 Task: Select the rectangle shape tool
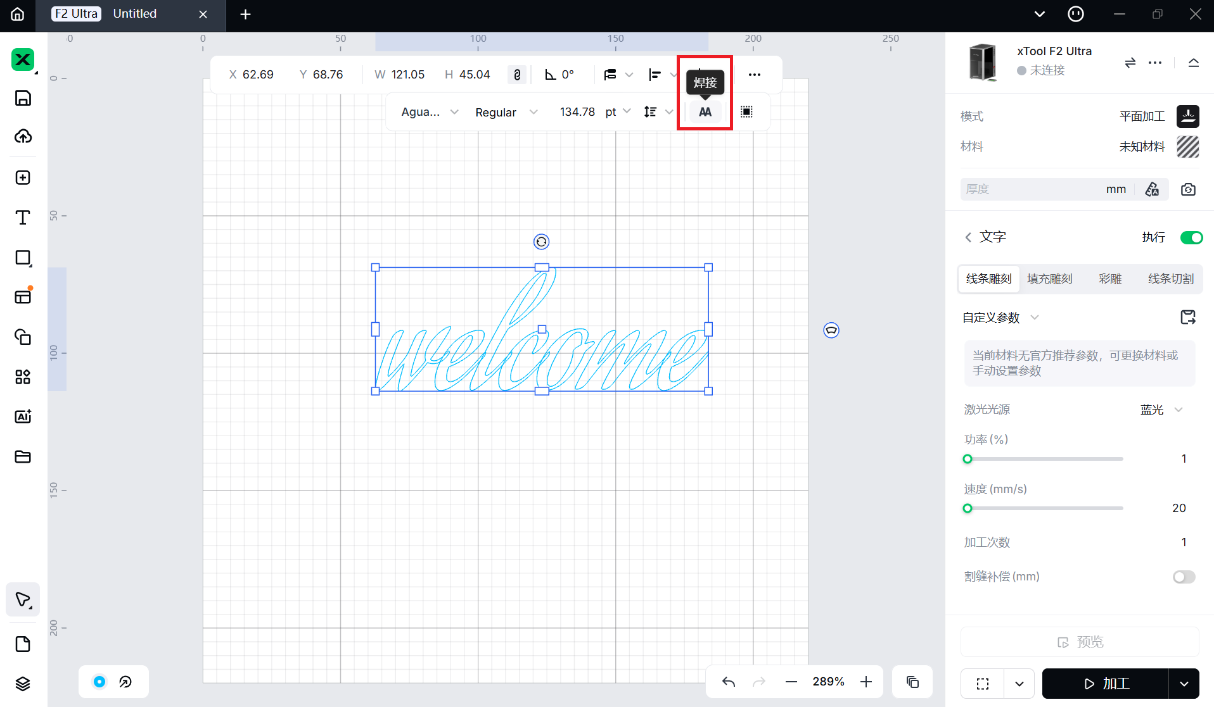click(x=23, y=258)
